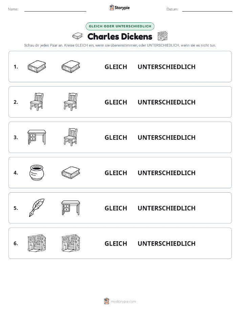Image resolution: width=240 pixels, height=311 pixels.
Task: Select GLEICH for row 2
Action: pos(116,102)
